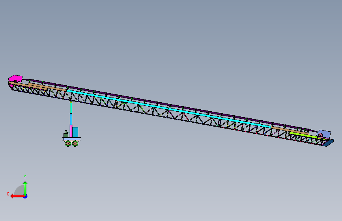The image size is (342, 221).
Task: Click the green Y axis arrow of triad
Action: pos(25,188)
